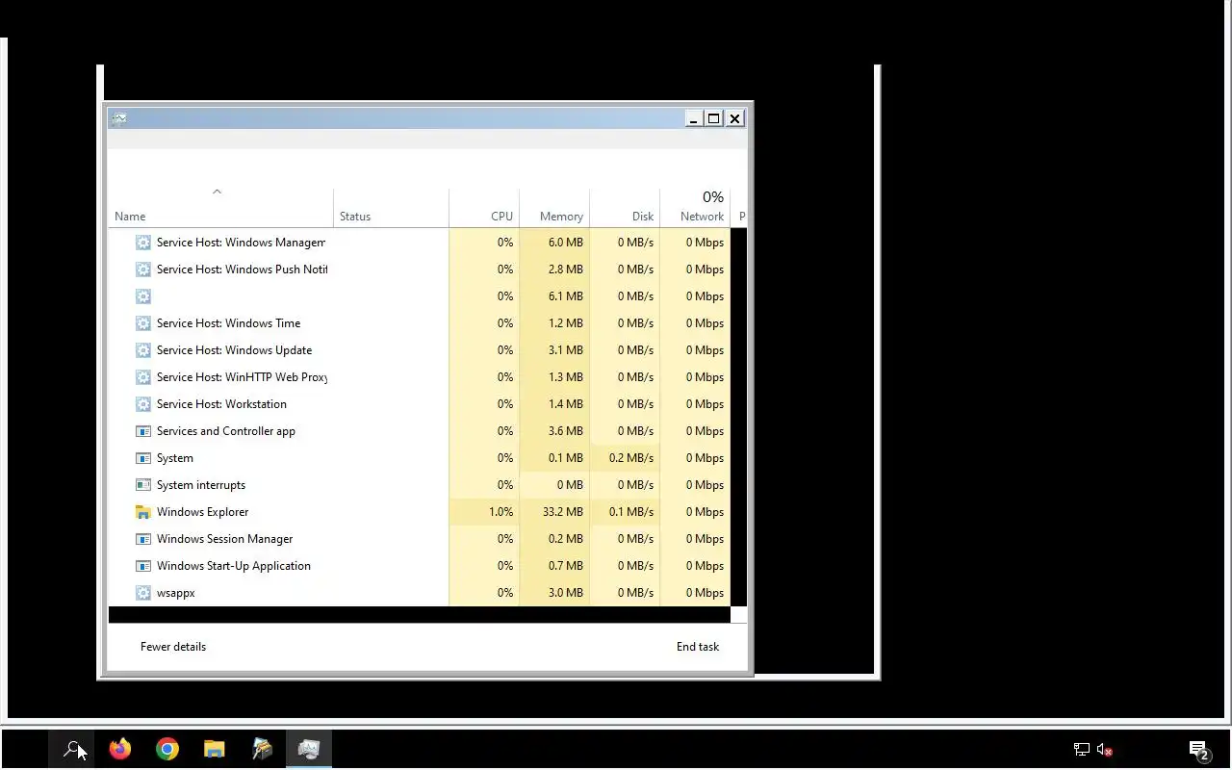Select the System process name
The width and height of the screenshot is (1232, 770).
175,458
